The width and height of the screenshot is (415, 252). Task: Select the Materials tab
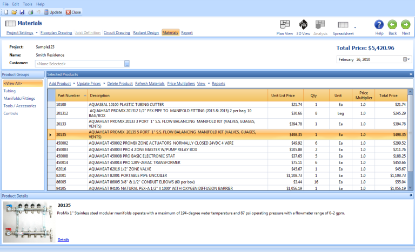click(x=170, y=32)
